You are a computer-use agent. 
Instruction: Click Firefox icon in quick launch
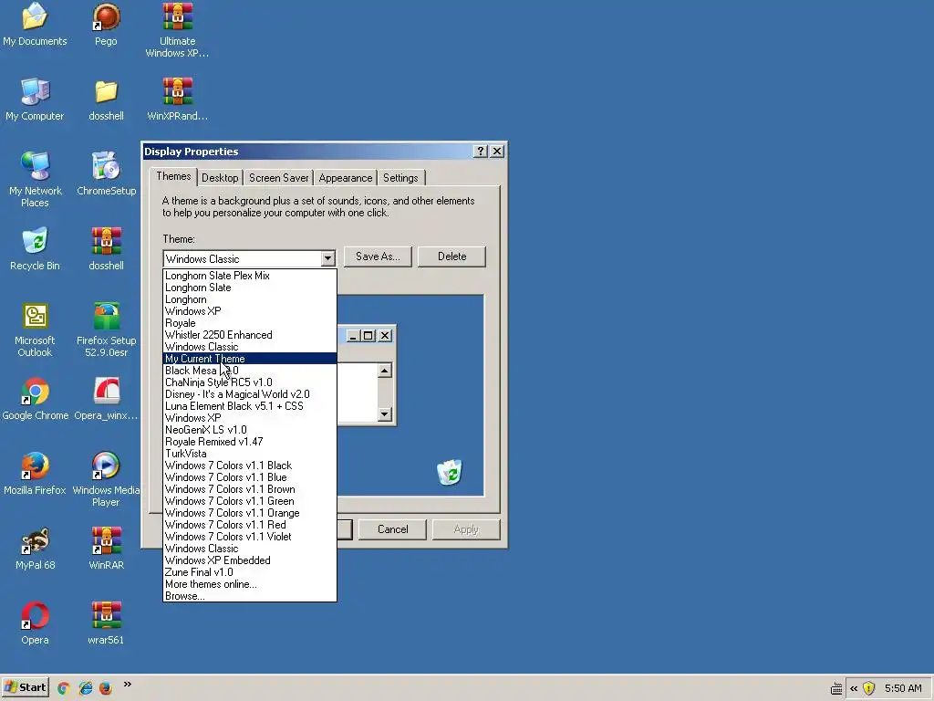[x=106, y=688]
